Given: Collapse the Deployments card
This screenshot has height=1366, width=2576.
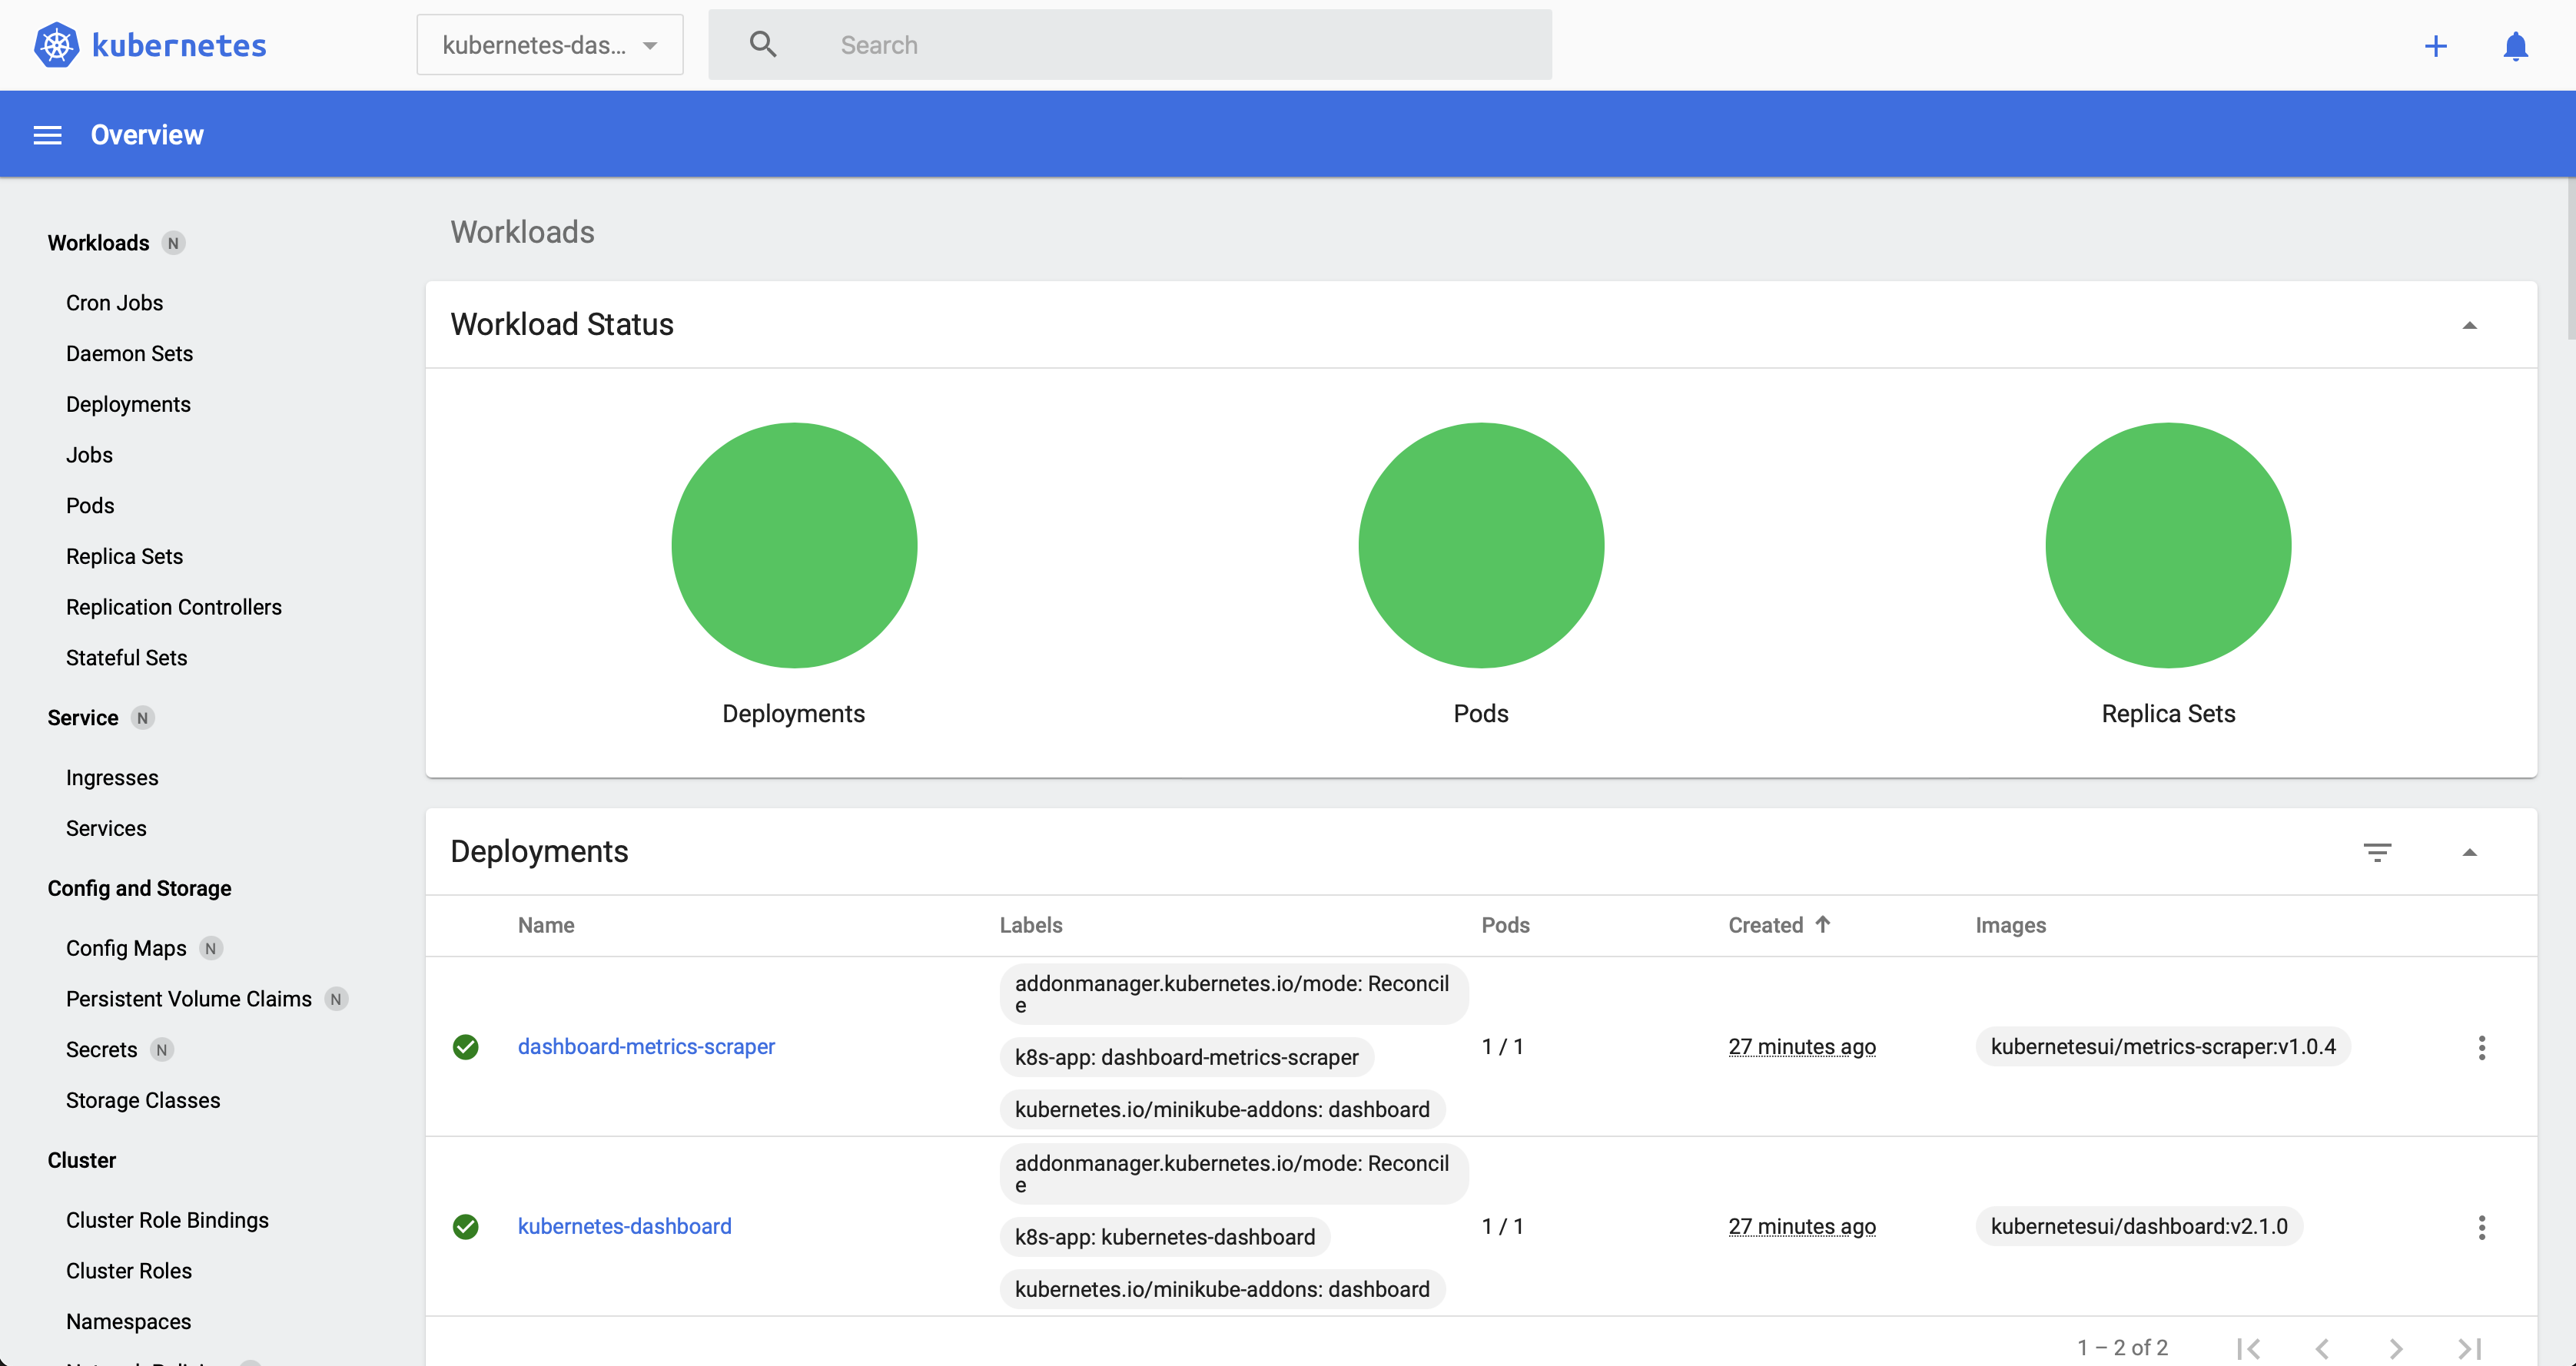Looking at the screenshot, I should click(x=2469, y=852).
